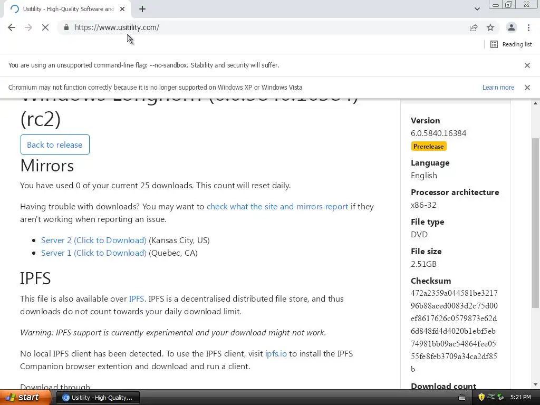Click version number 6.0.5840.16384
This screenshot has width=540, height=405.
(438, 133)
